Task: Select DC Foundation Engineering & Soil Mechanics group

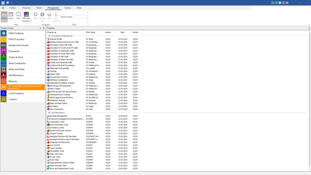Action: click(22, 87)
